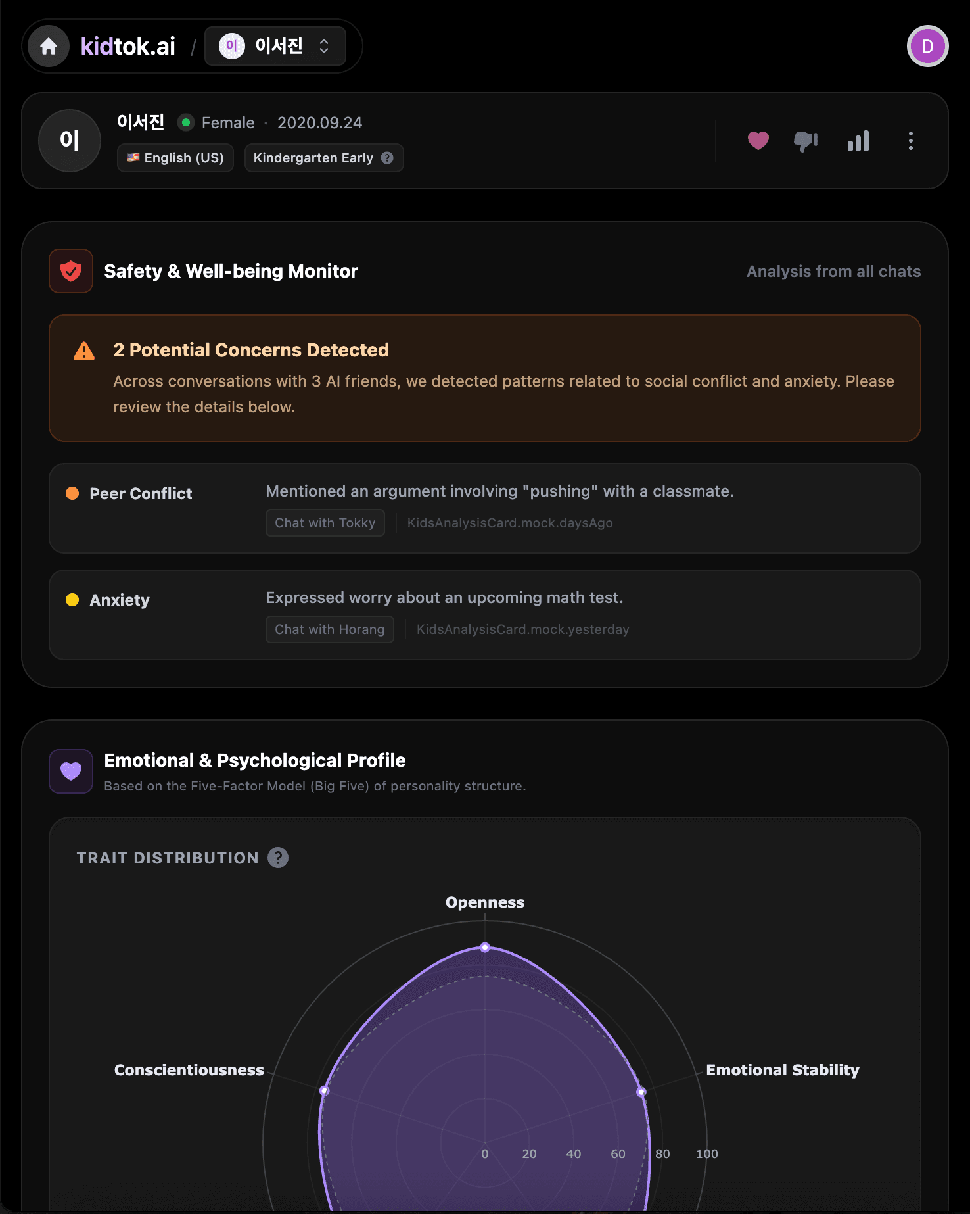Open the Chat with Horang link
This screenshot has width=970, height=1214.
(x=329, y=629)
